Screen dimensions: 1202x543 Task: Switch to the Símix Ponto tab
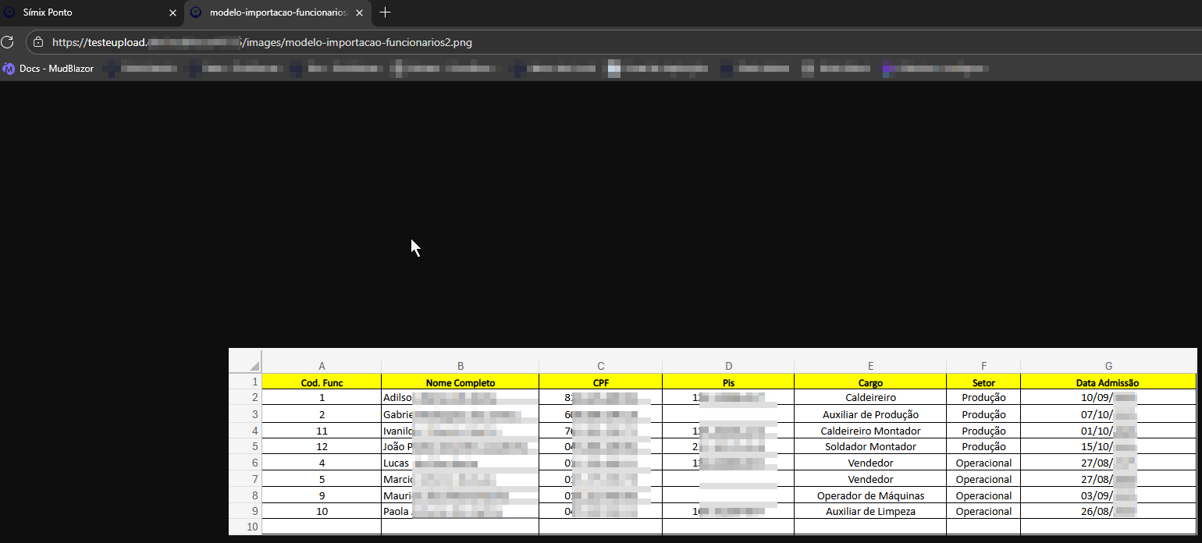tap(91, 12)
